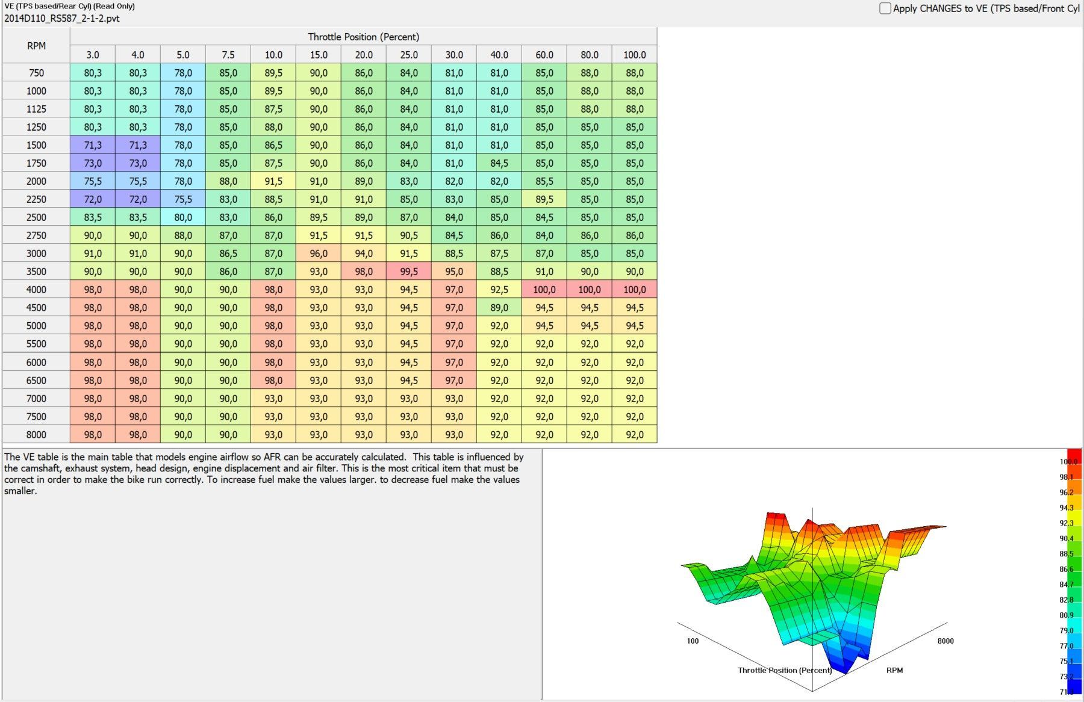Click the Throttle Position (Percent) table header
The image size is (1084, 702).
click(x=363, y=37)
